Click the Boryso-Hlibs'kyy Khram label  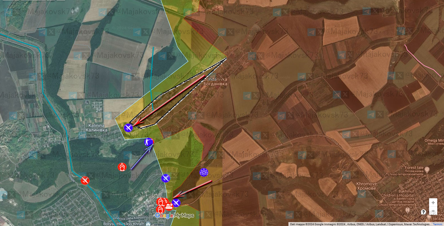124,224
